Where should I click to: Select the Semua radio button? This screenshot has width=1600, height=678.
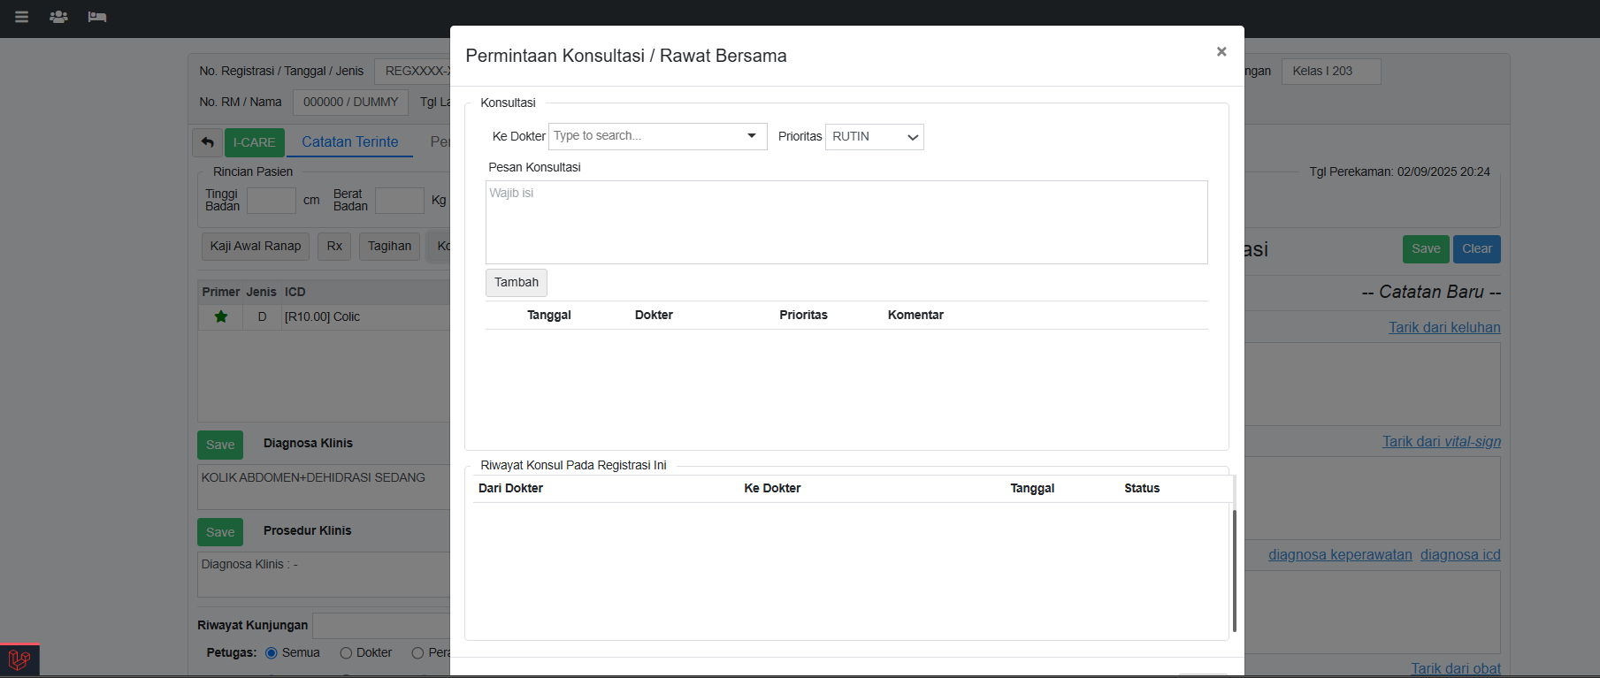click(x=272, y=653)
